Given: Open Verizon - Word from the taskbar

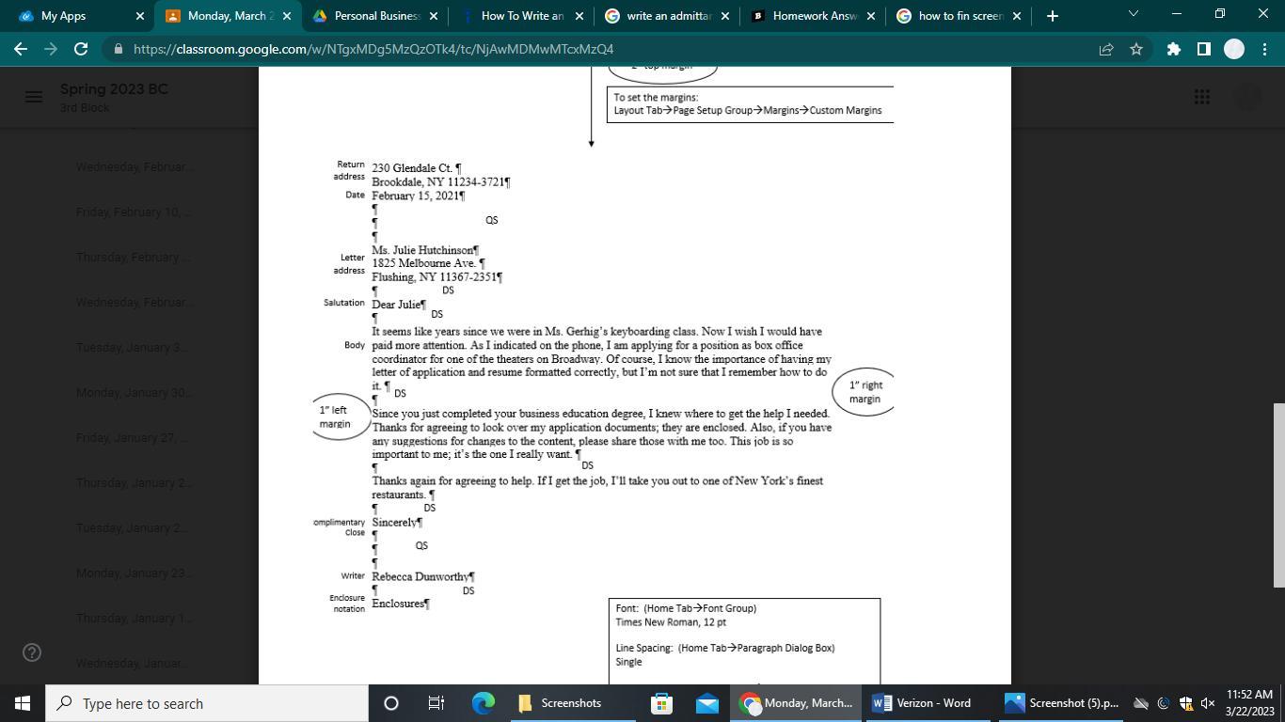Looking at the screenshot, I should coord(922,703).
